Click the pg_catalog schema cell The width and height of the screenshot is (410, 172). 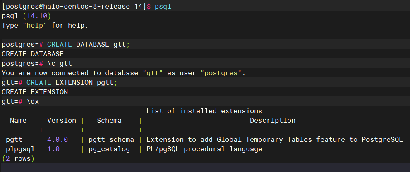[109, 149]
